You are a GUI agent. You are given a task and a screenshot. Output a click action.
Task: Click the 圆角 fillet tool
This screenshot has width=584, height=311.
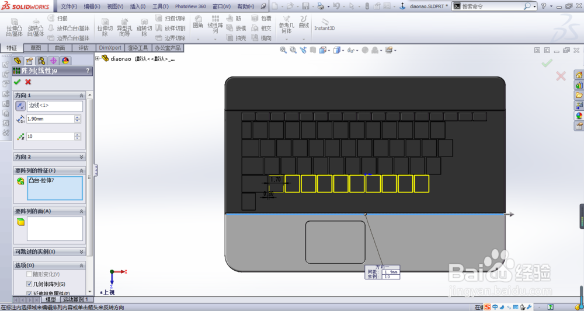tap(198, 22)
